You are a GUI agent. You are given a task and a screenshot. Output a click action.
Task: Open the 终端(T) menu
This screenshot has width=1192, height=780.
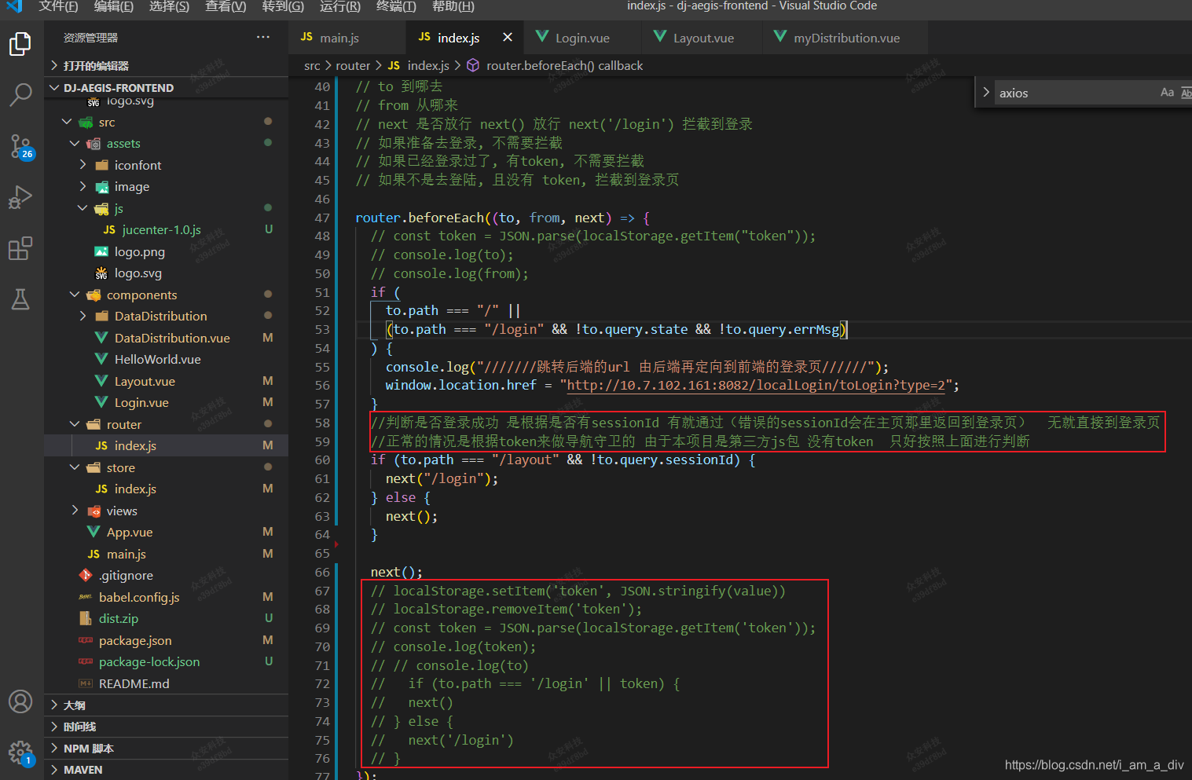coord(396,6)
